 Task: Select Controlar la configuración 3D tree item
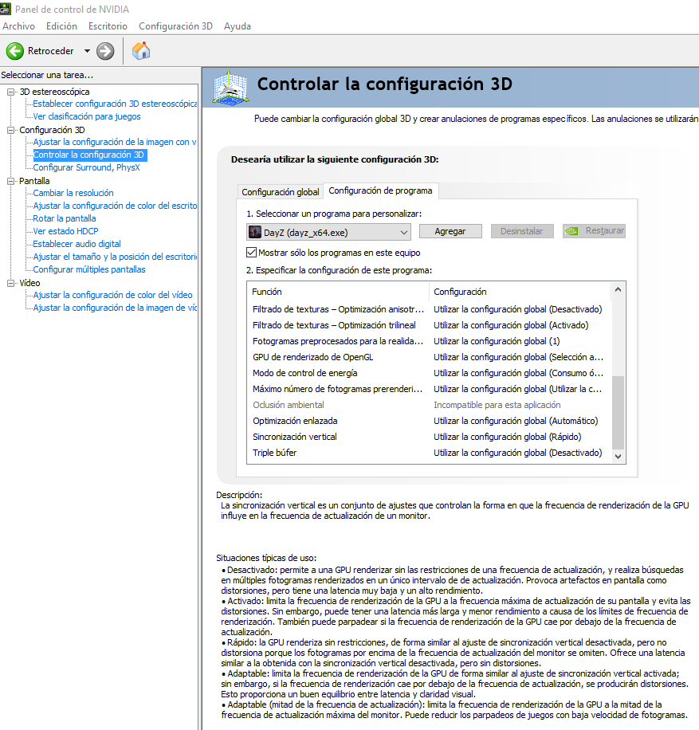coord(89,155)
